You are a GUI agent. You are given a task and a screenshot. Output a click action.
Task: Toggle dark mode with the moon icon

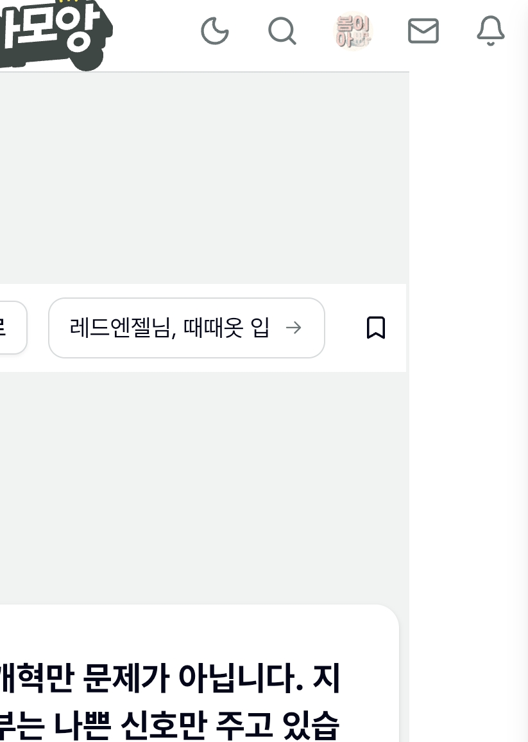[215, 31]
